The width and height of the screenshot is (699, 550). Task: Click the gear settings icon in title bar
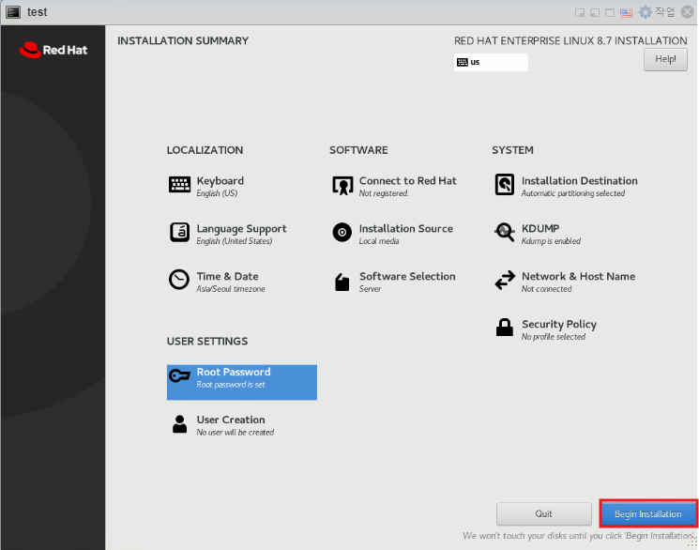click(646, 12)
